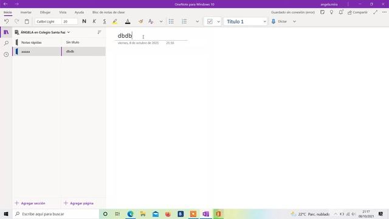Insert a numbered list
Screen dimensions: 389x219
pyautogui.click(x=184, y=21)
